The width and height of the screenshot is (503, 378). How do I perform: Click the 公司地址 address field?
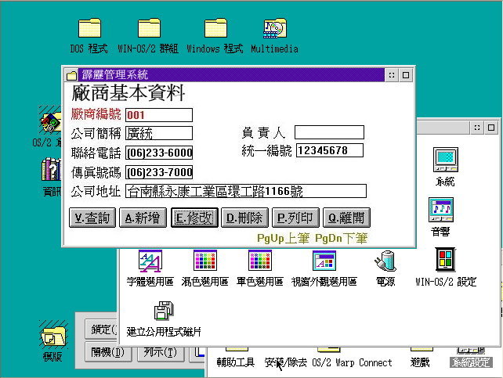point(246,191)
